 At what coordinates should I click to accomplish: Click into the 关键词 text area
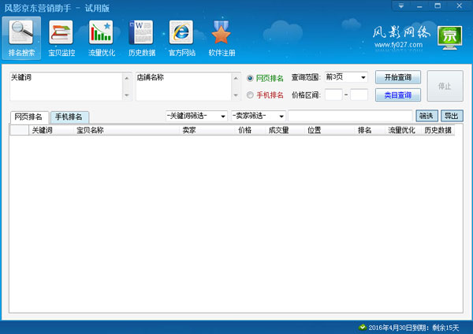point(66,86)
